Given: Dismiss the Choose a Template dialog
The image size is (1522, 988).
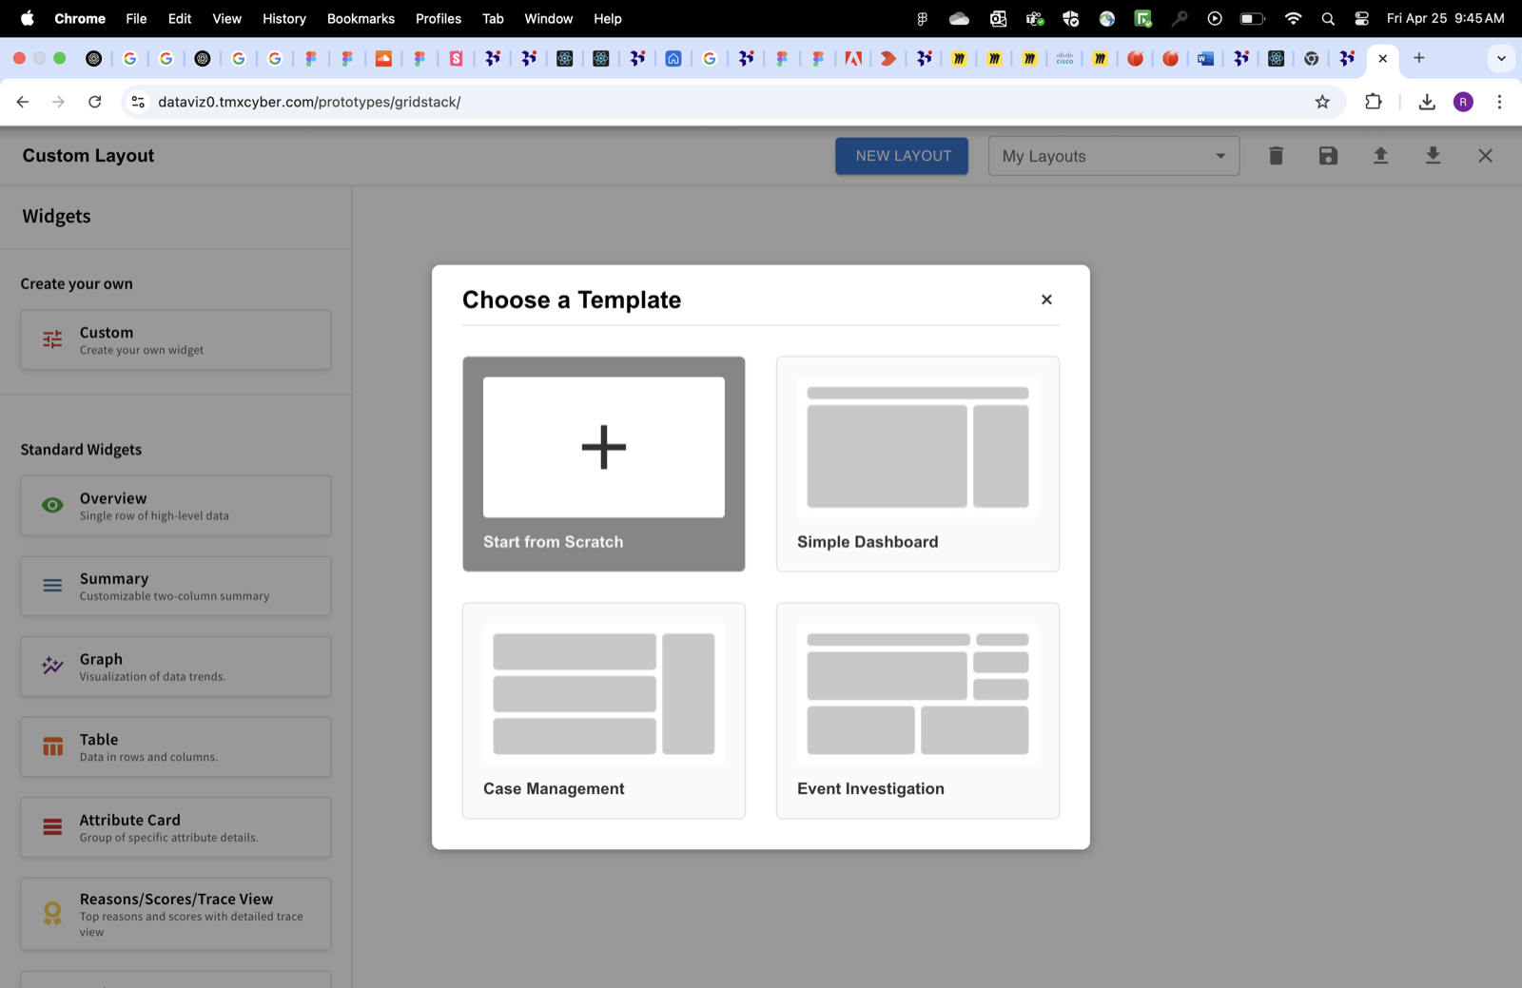Looking at the screenshot, I should (1045, 299).
